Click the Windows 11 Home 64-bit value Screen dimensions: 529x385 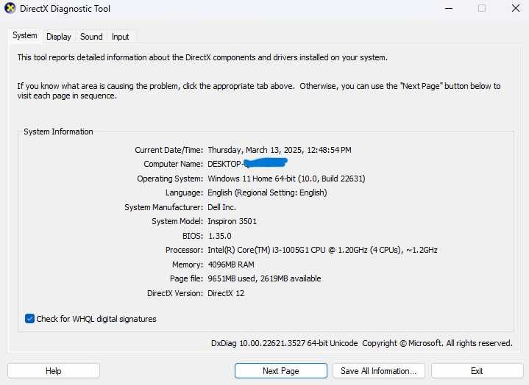coord(286,179)
